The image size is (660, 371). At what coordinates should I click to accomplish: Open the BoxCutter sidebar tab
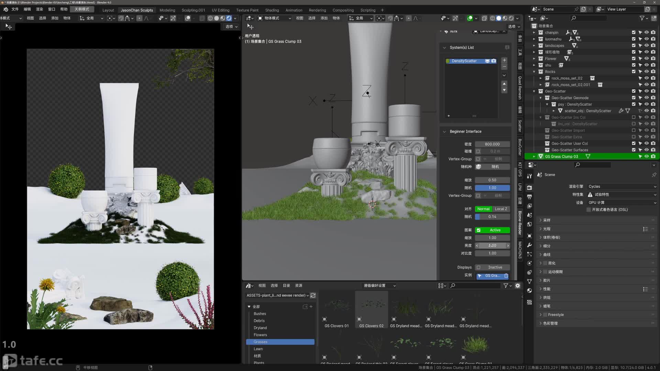point(520,147)
